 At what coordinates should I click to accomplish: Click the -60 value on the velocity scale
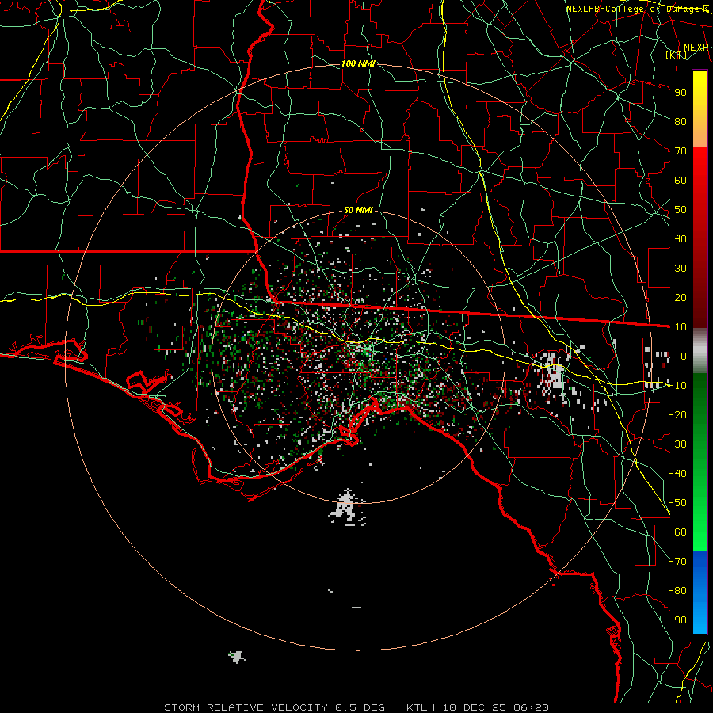point(677,532)
